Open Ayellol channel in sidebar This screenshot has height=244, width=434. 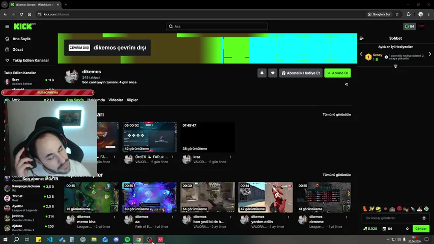point(29,208)
